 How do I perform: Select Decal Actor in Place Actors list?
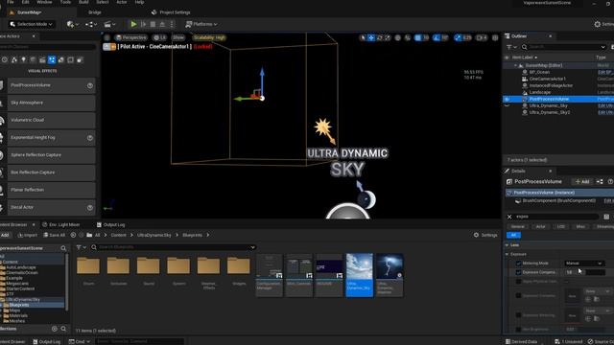(51, 207)
